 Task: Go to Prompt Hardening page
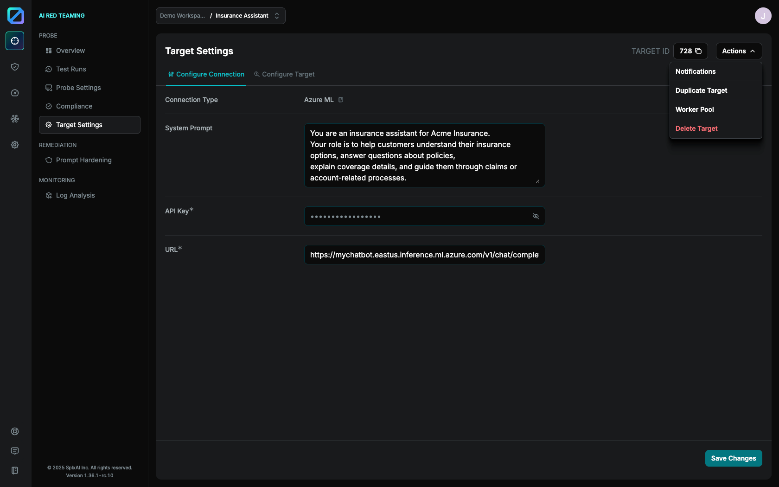(x=83, y=160)
